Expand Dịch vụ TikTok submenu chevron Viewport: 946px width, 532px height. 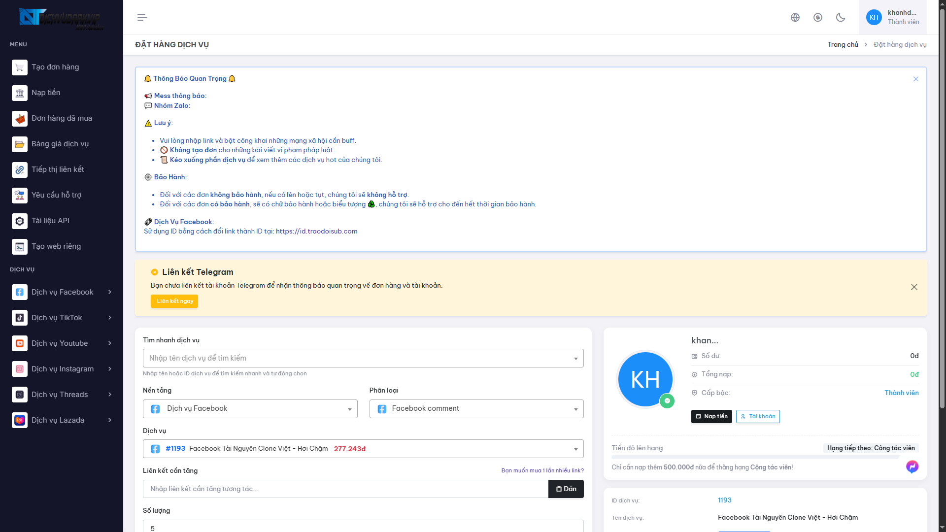click(x=110, y=318)
